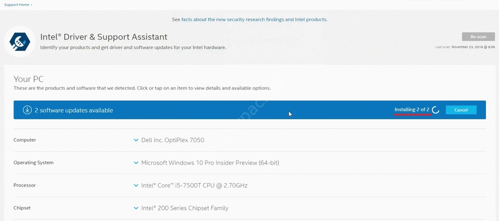Click the 'Identify your products' description text
499x221 pixels.
133,47
